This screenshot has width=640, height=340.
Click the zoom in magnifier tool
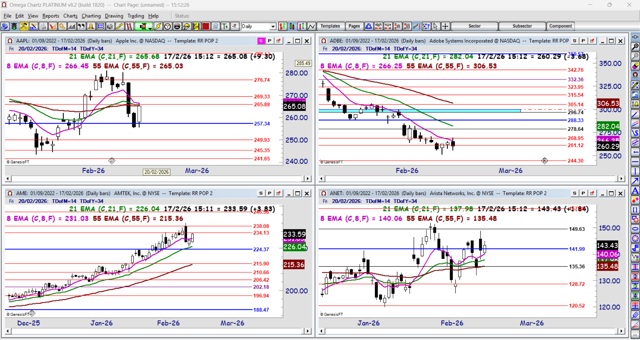click(x=635, y=47)
